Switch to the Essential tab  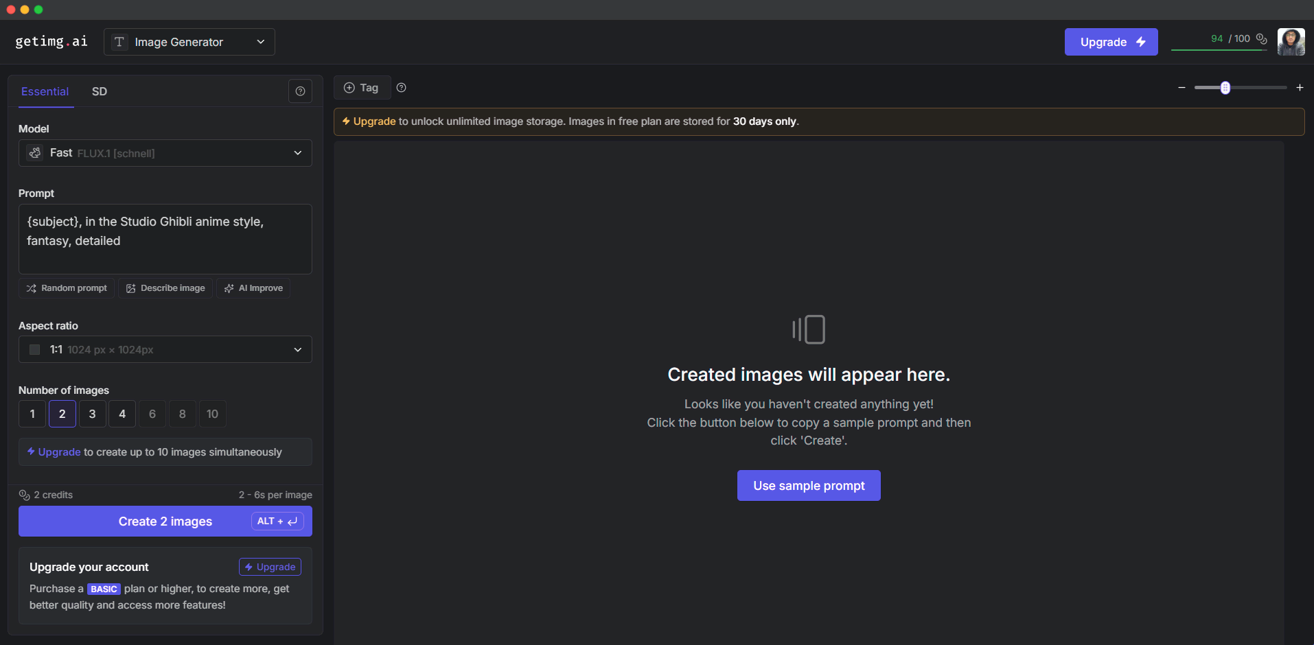coord(45,92)
